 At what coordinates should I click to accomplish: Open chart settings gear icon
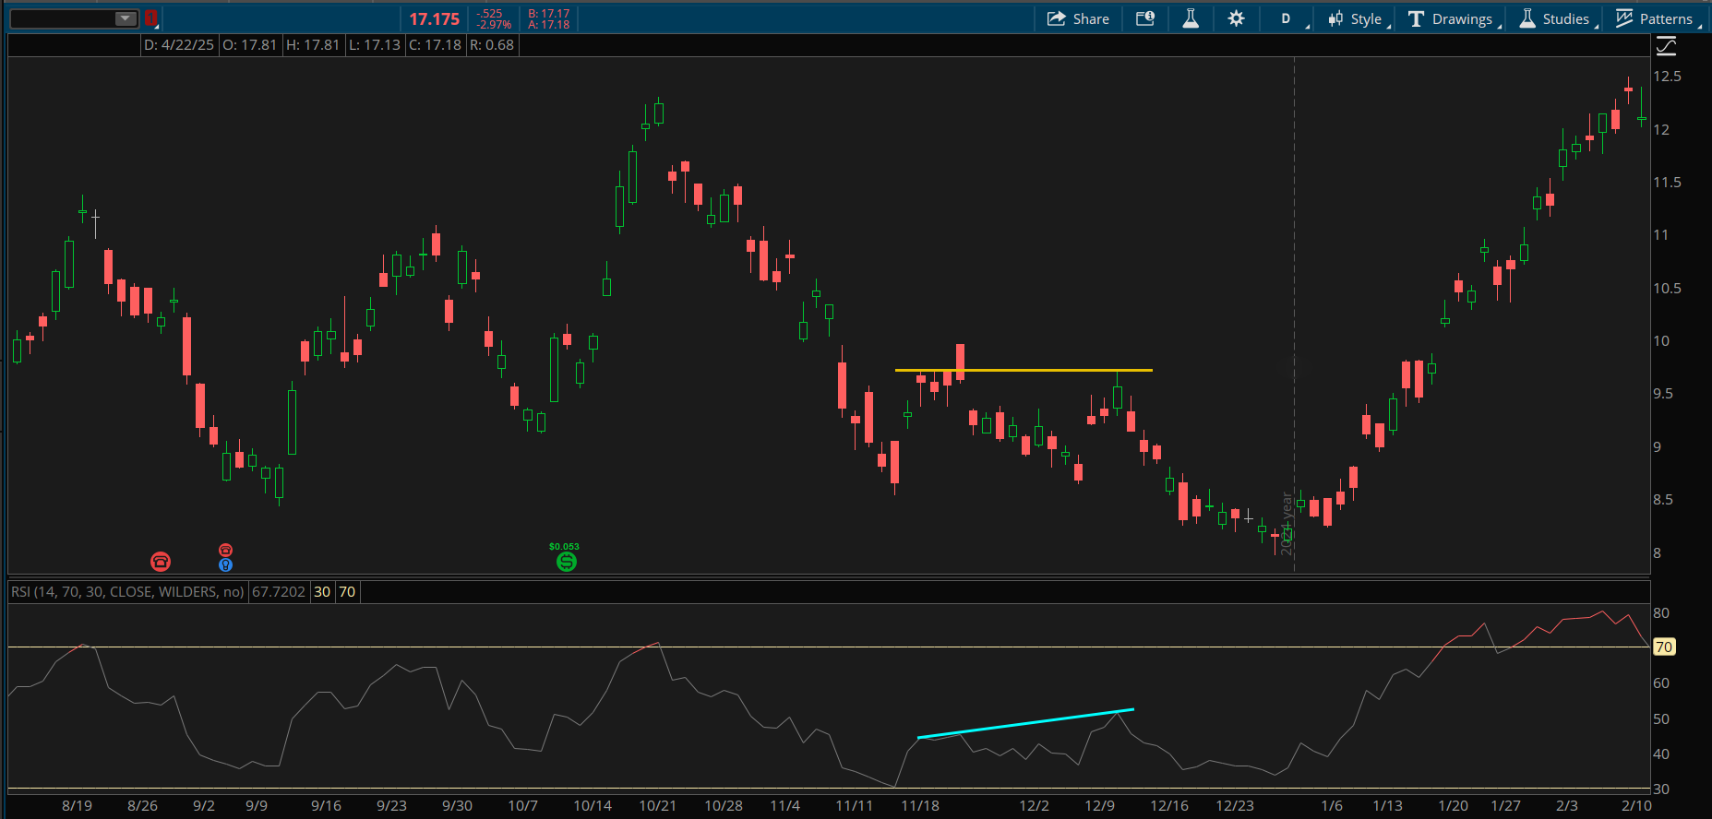(x=1237, y=18)
